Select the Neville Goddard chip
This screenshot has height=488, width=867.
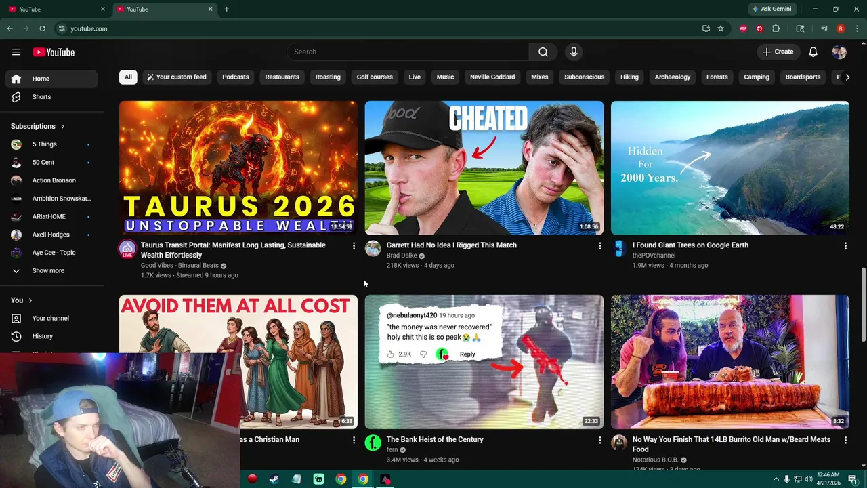pos(492,77)
